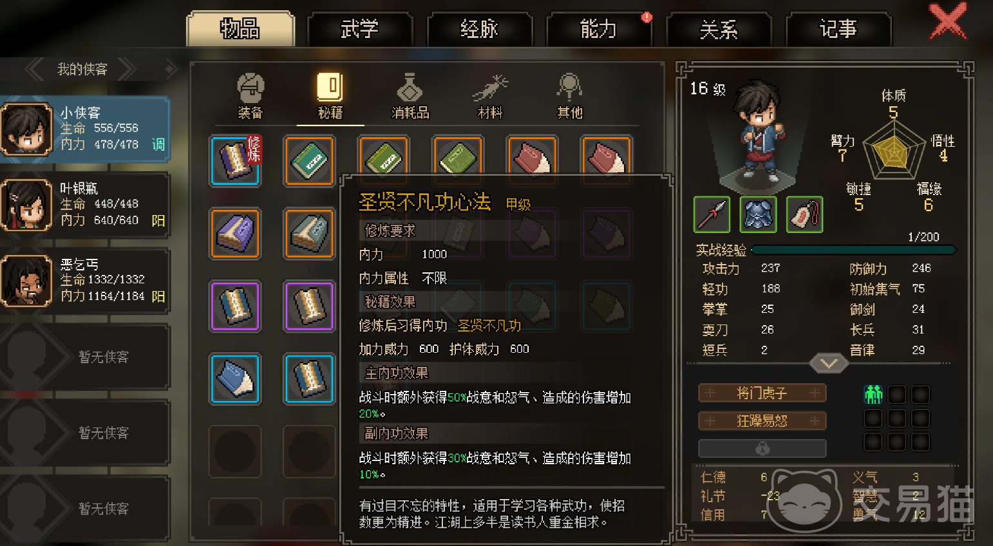Select the manual marked 修炼
This screenshot has height=546, width=993.
236,161
